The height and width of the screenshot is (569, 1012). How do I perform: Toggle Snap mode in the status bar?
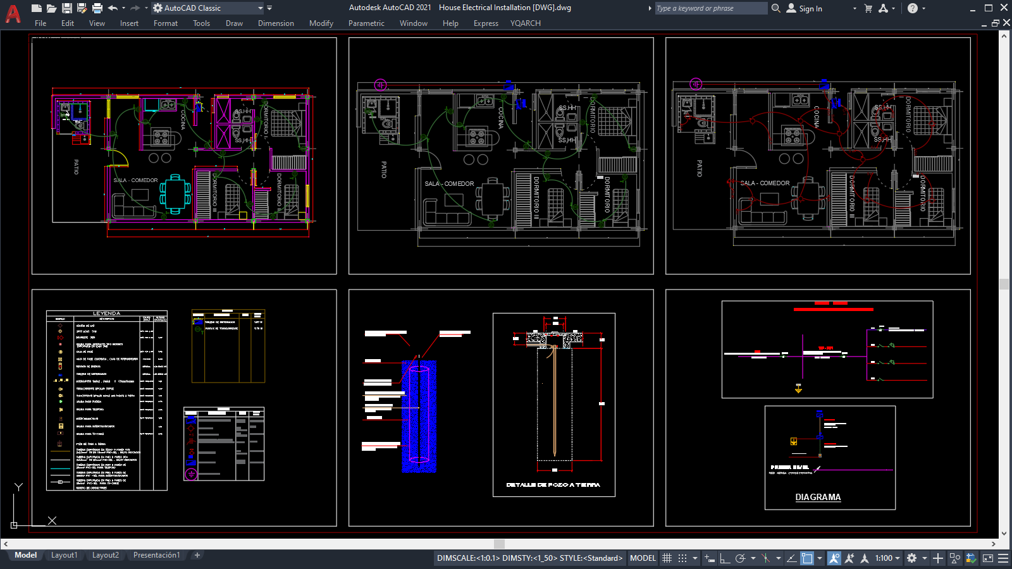[x=682, y=558]
